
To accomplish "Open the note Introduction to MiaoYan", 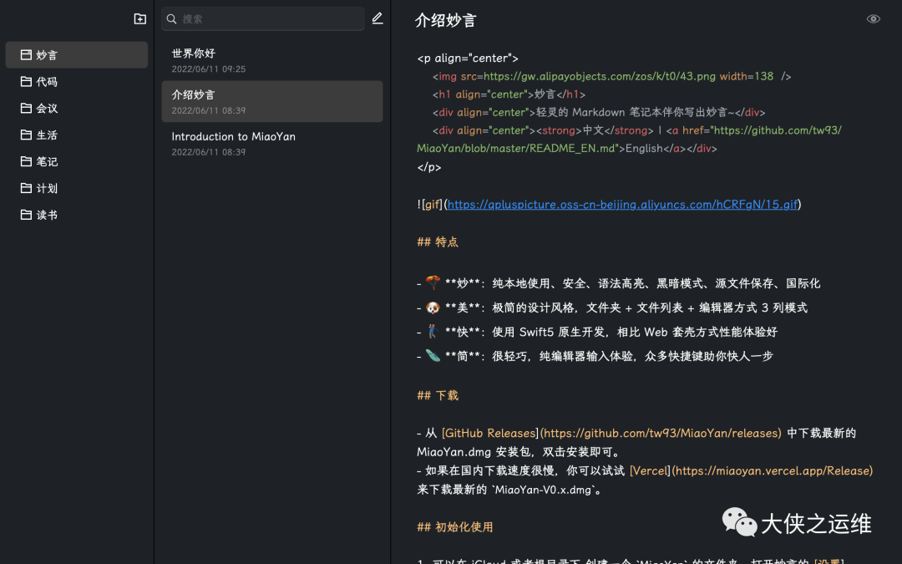I will 272,144.
